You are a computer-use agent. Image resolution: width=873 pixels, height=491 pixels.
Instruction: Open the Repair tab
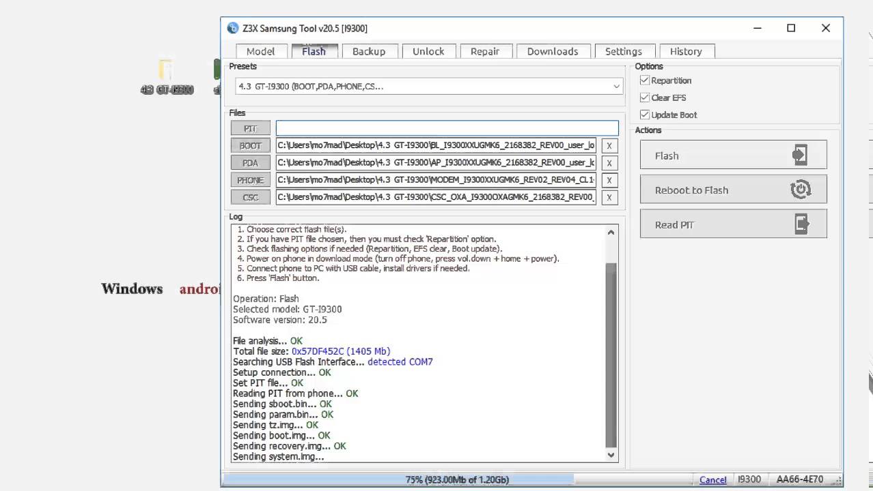tap(485, 51)
